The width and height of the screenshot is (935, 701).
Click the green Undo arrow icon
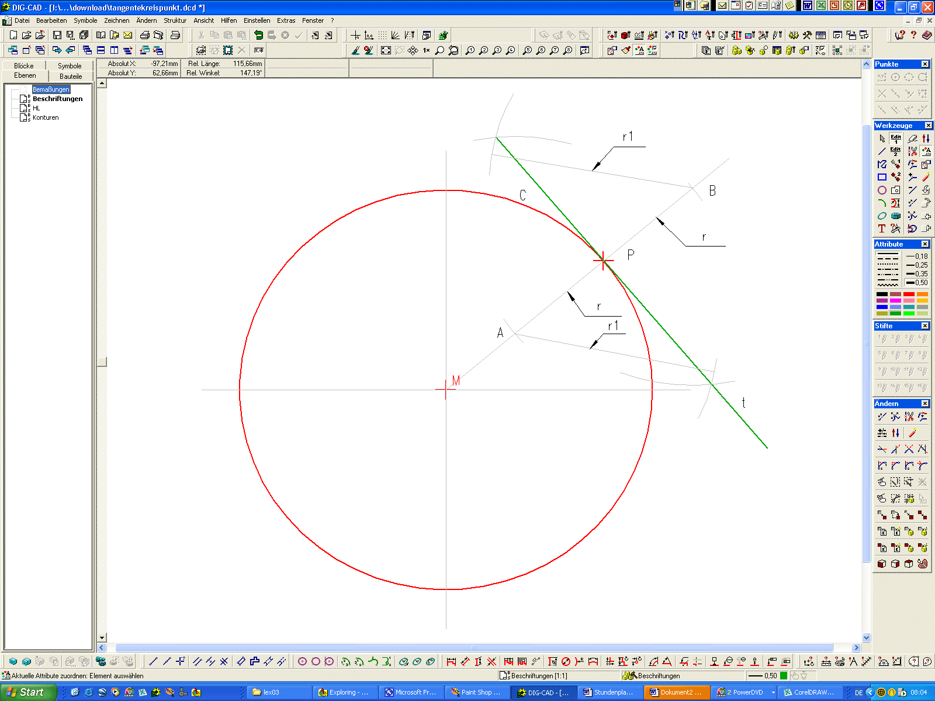coord(258,35)
